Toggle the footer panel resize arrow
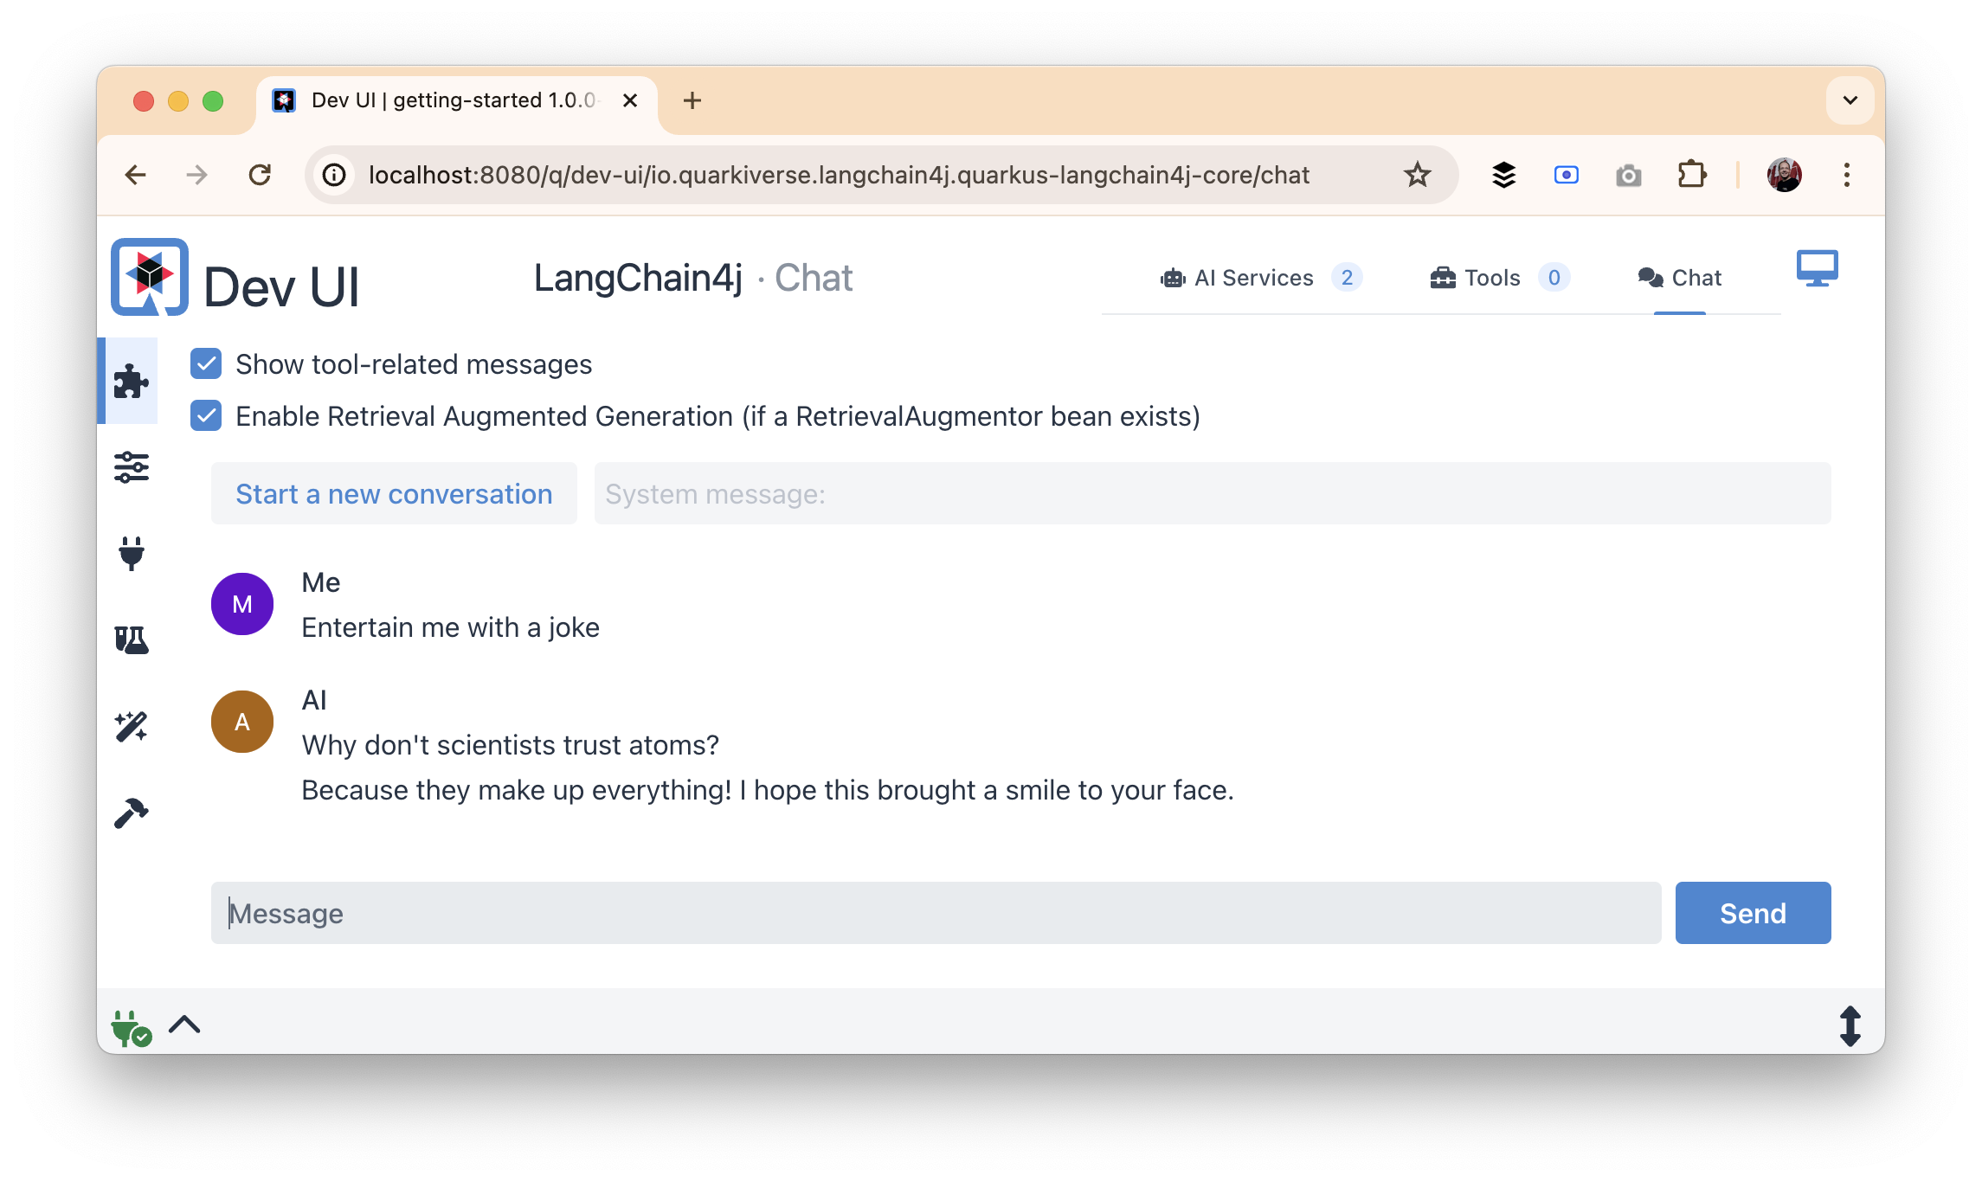The width and height of the screenshot is (1982, 1182). click(1850, 1026)
